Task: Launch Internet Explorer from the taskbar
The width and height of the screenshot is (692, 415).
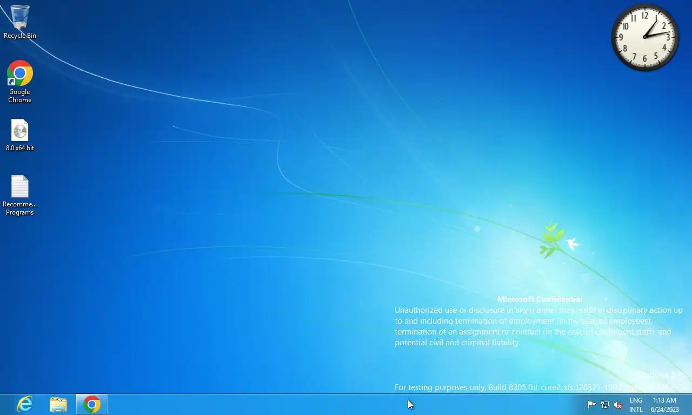Action: 25,404
